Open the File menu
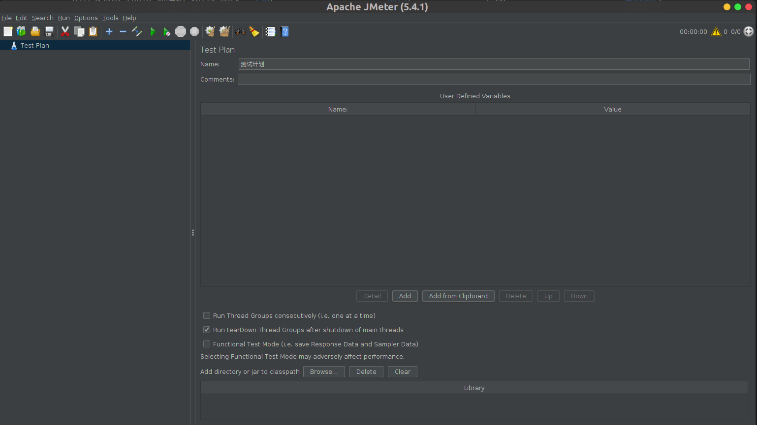 tap(6, 18)
